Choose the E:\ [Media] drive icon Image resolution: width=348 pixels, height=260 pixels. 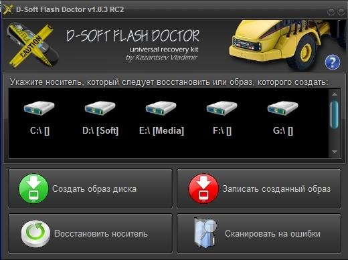tap(161, 108)
